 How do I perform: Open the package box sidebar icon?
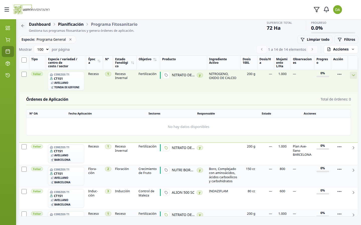pos(8,63)
